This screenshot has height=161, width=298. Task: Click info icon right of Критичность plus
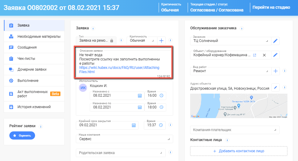pos(170,40)
